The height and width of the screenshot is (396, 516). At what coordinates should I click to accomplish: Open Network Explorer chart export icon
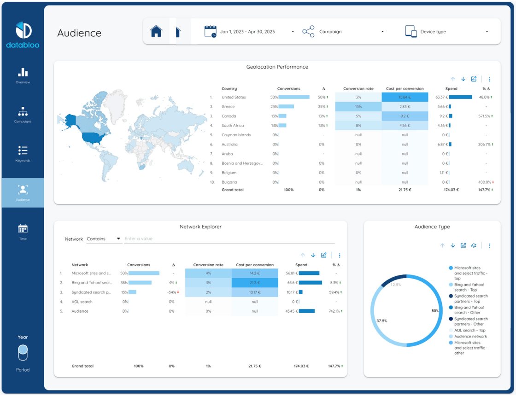324,255
